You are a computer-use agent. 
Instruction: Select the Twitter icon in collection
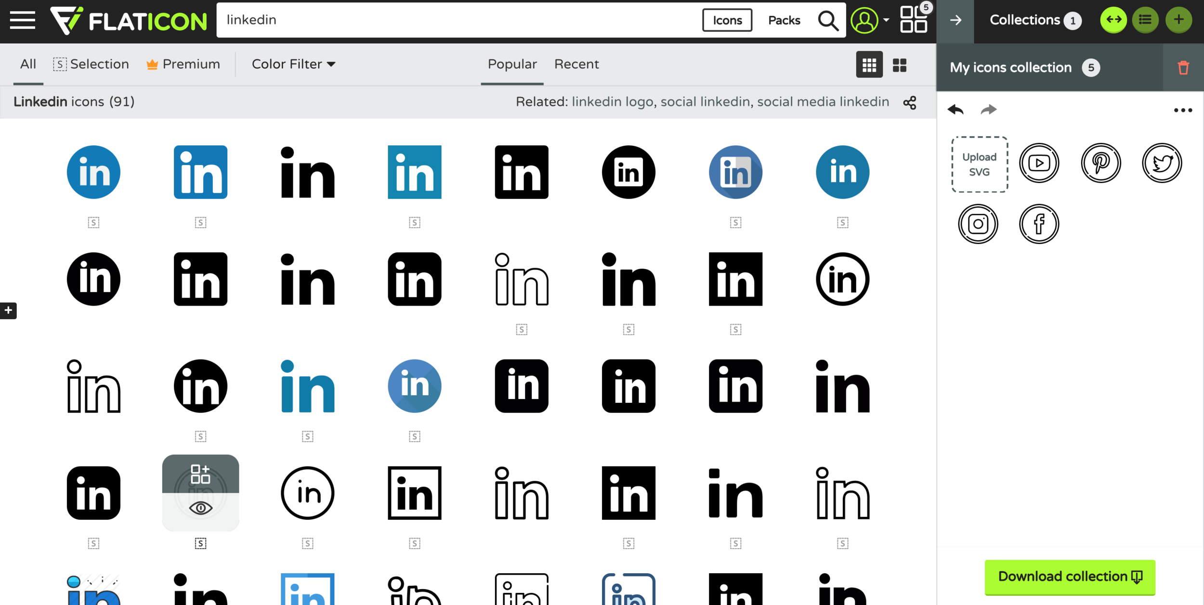(x=1162, y=163)
